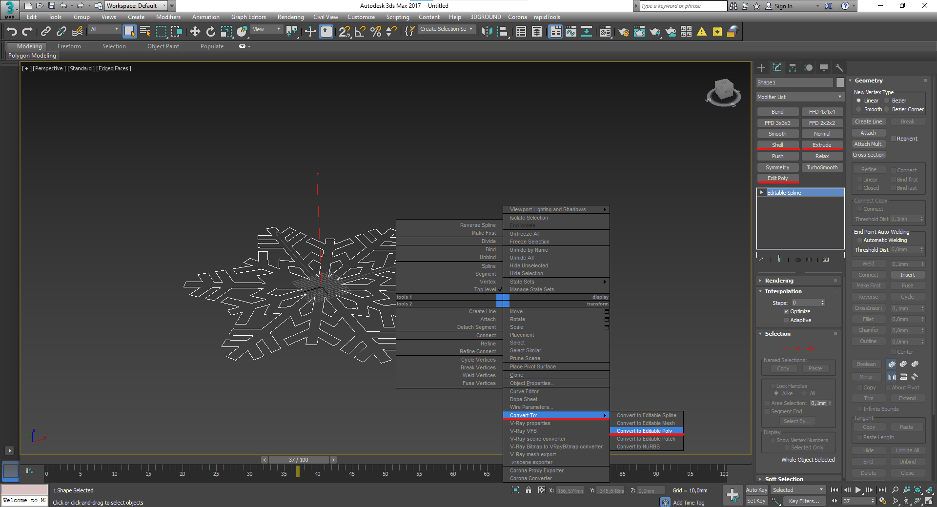Toggle the Percent Snap icon
The image size is (937, 507).
coord(376,32)
